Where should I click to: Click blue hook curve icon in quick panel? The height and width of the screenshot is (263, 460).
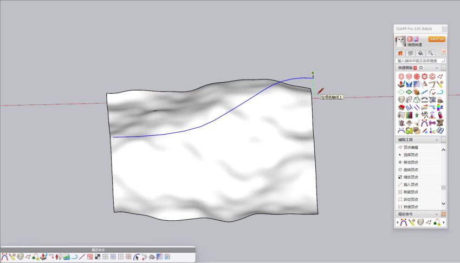pyautogui.click(x=440, y=92)
